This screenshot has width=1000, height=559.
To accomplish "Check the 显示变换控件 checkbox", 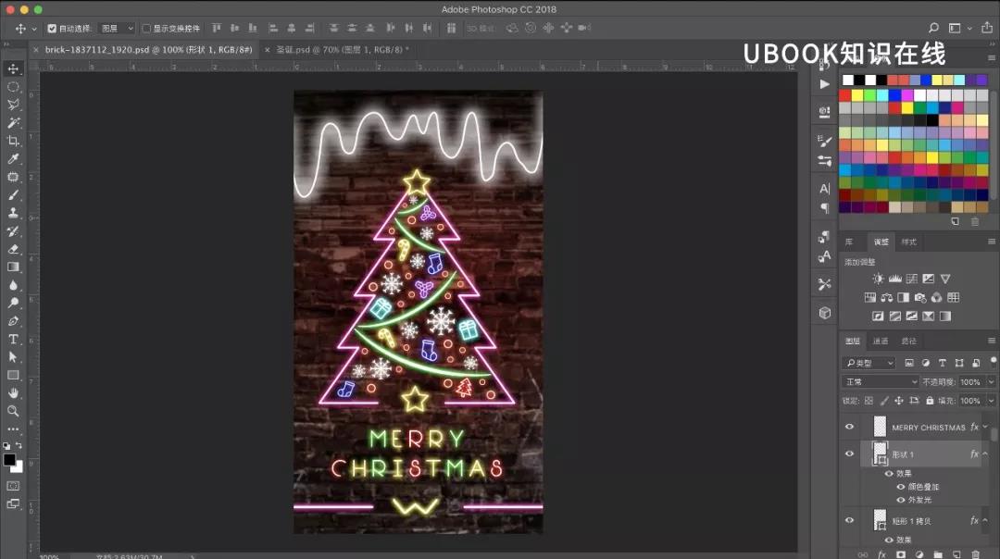I will (146, 28).
